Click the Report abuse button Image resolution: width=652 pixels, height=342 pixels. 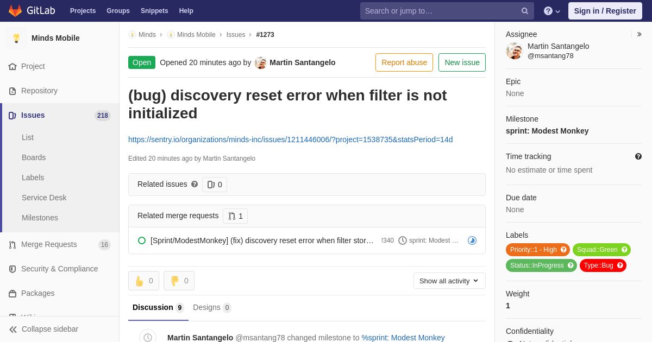tap(404, 62)
